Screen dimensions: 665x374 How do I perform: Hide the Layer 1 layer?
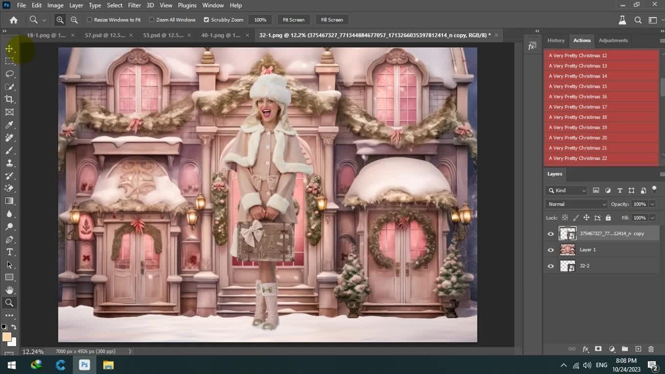point(551,250)
